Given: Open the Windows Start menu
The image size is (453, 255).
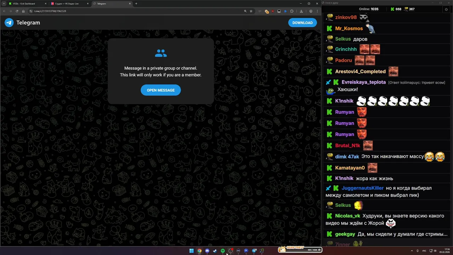Looking at the screenshot, I should 191,251.
